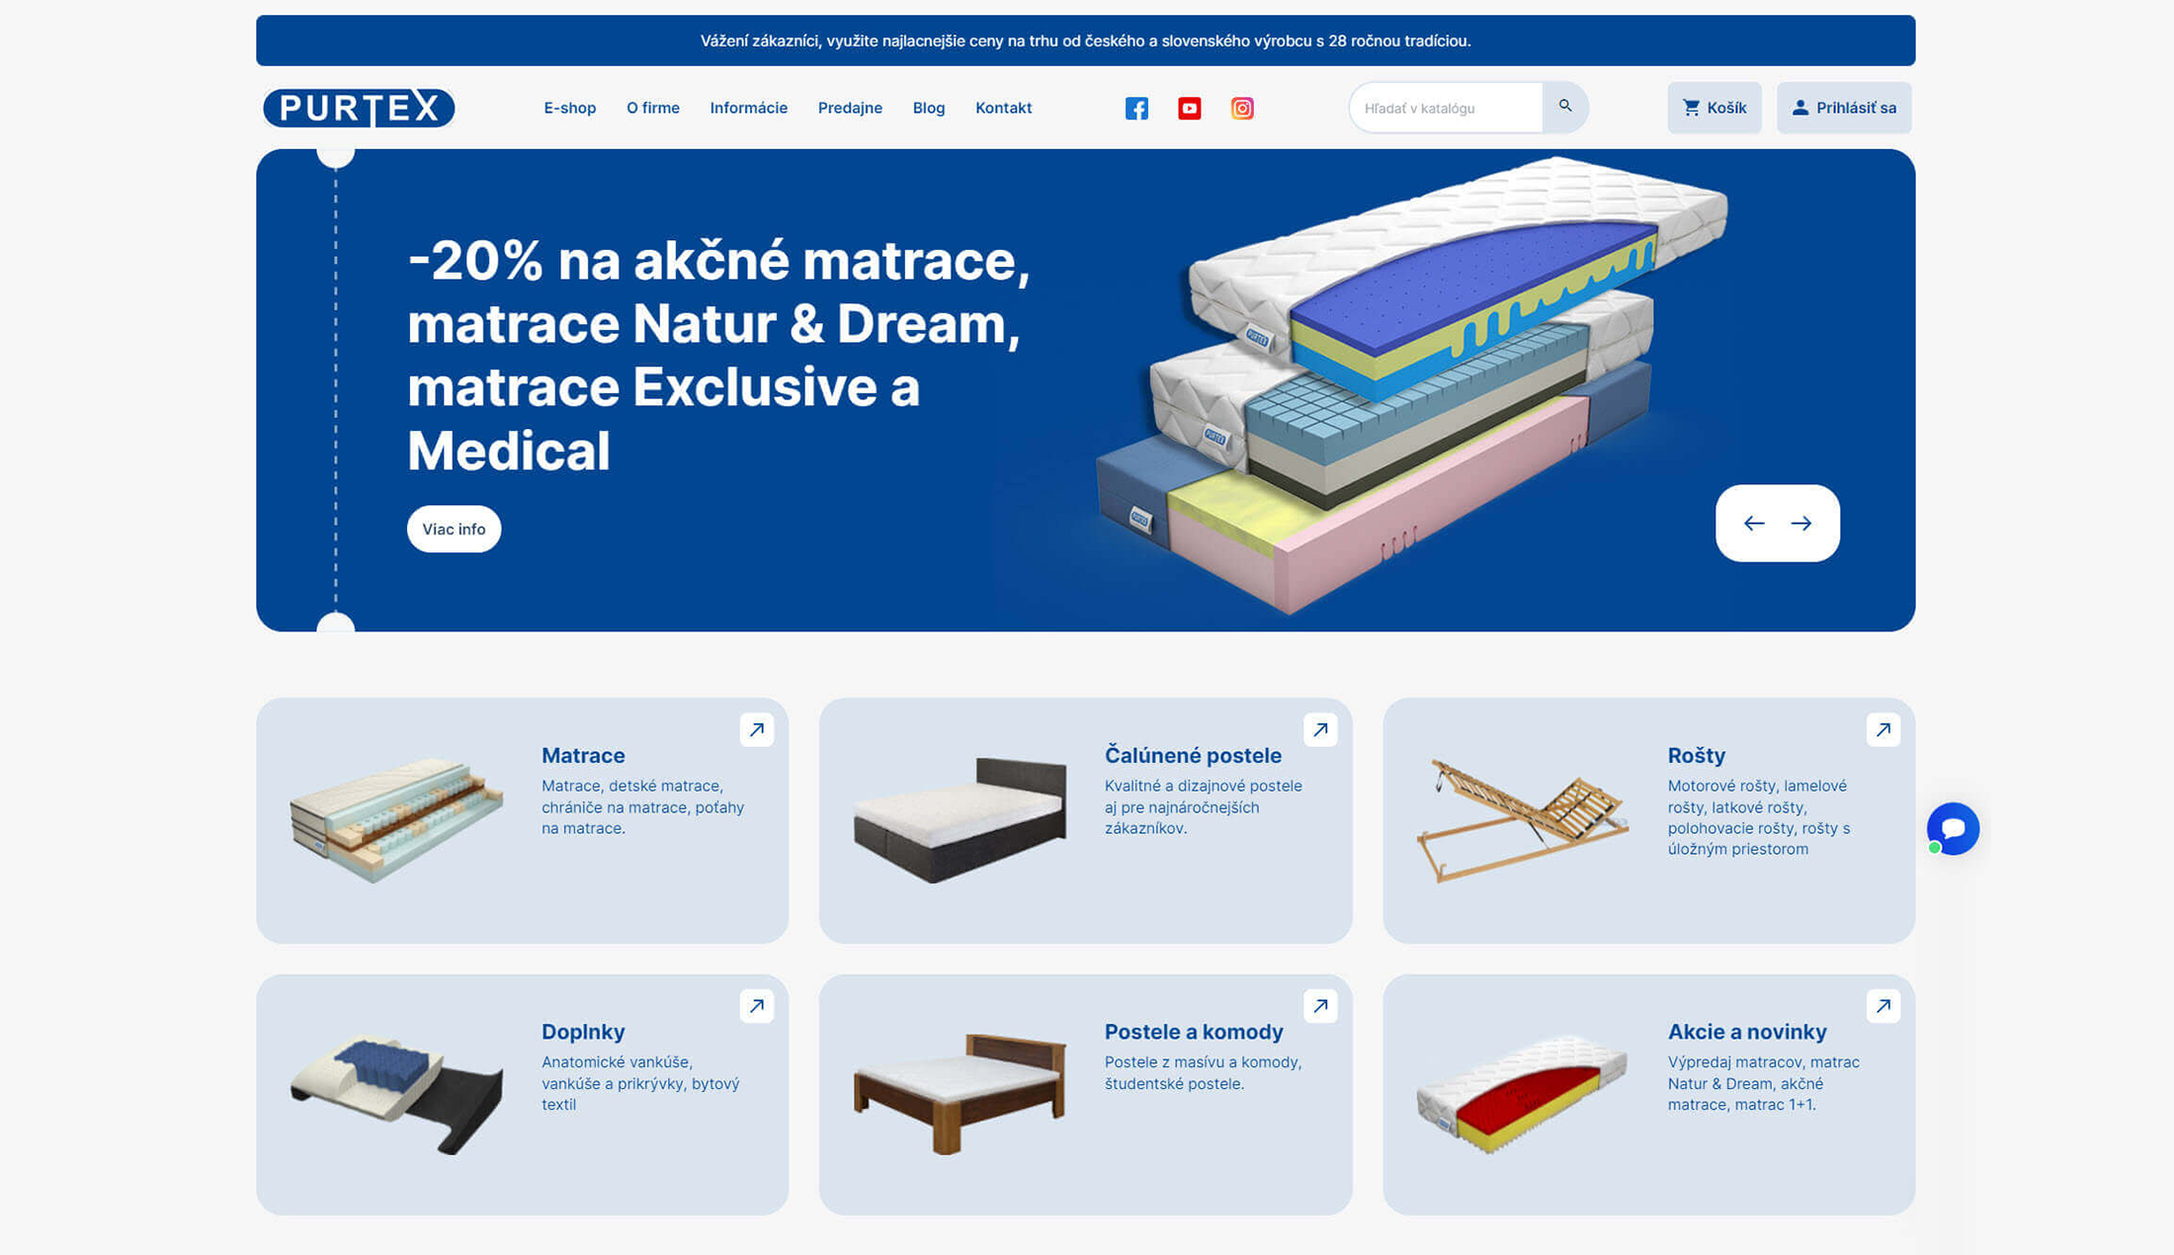The height and width of the screenshot is (1255, 2174).
Task: Click Anatomické vankúše description text
Action: (x=640, y=1083)
